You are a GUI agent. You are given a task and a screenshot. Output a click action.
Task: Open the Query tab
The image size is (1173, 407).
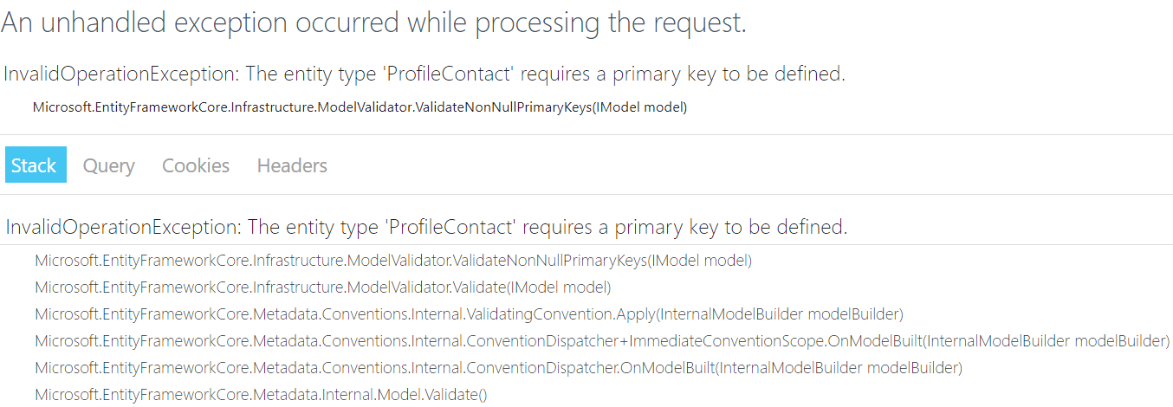(x=108, y=165)
